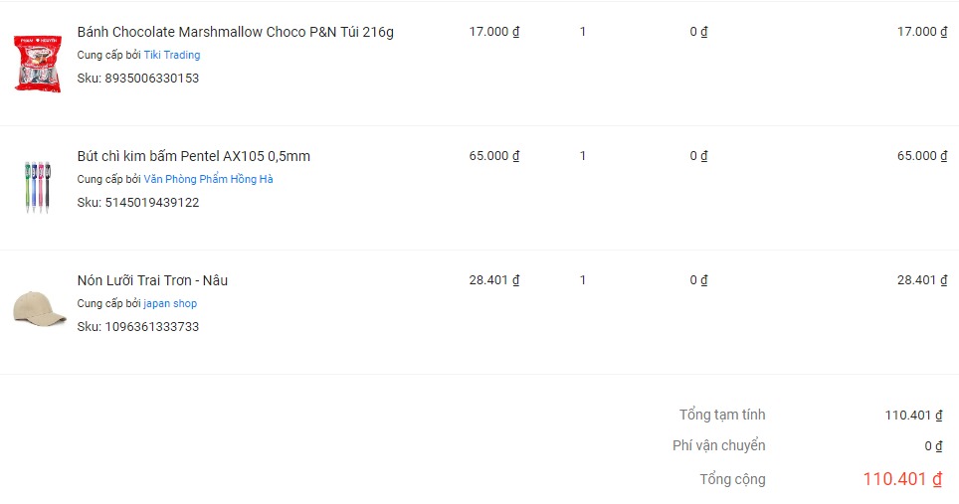
Task: View the brown cap product thumbnail
Action: pos(39,307)
